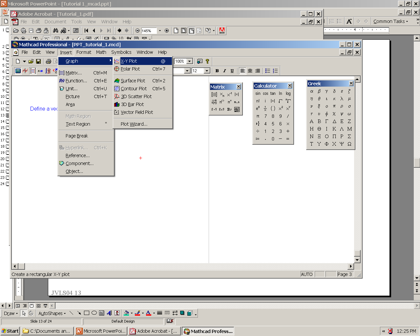Image resolution: width=420 pixels, height=336 pixels.
Task: Switch to Adobe Acrobat on the taskbar
Action: (155, 331)
